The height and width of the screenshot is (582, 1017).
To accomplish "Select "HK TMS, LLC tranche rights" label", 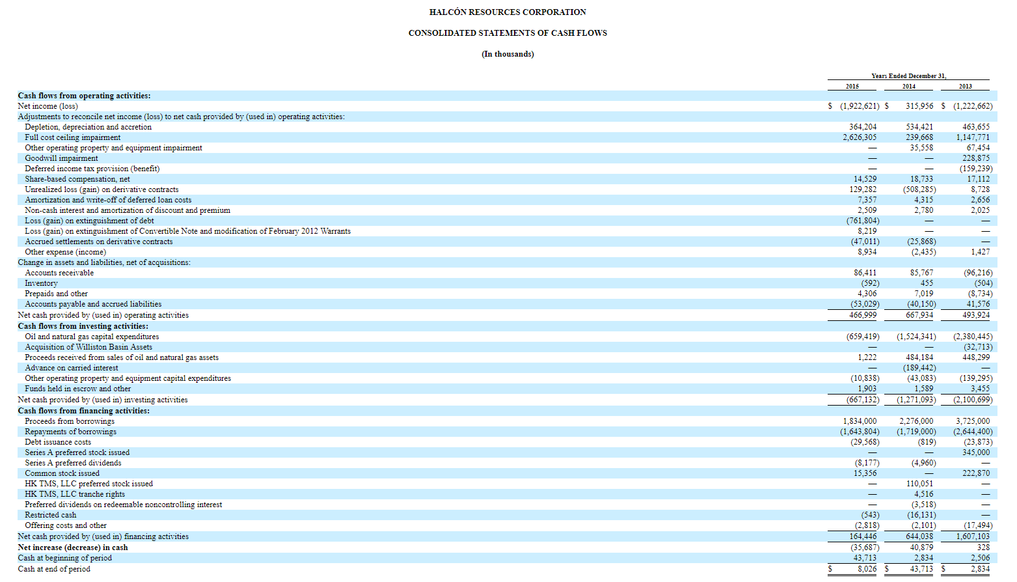I will click(75, 494).
